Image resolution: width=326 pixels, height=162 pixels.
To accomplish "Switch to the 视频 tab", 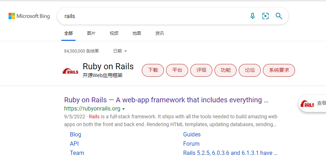I will (x=114, y=33).
